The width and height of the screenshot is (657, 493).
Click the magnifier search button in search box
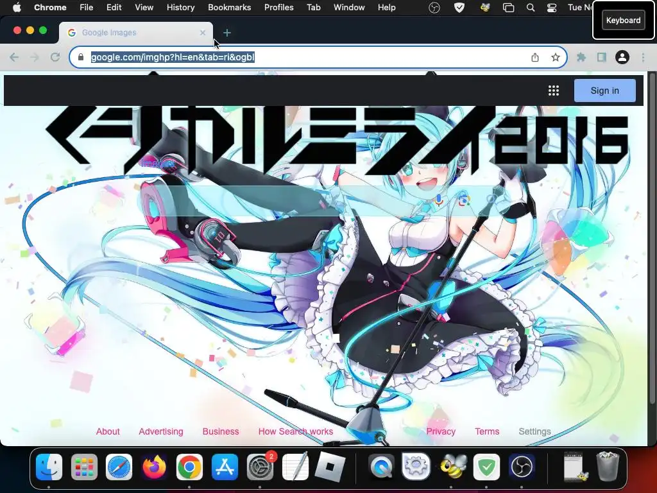tap(491, 199)
